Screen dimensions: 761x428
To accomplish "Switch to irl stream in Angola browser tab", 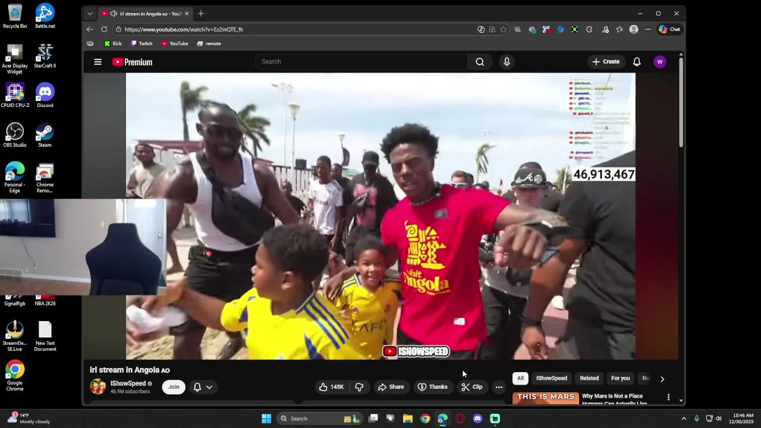I will point(145,14).
